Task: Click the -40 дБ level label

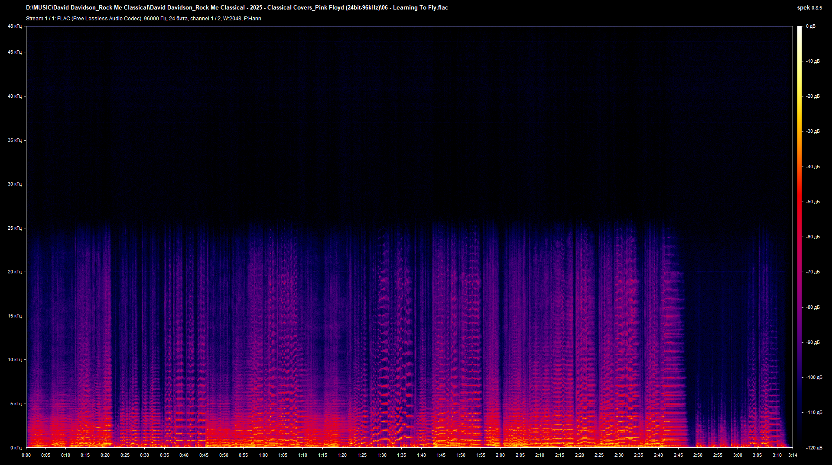Action: (x=813, y=167)
